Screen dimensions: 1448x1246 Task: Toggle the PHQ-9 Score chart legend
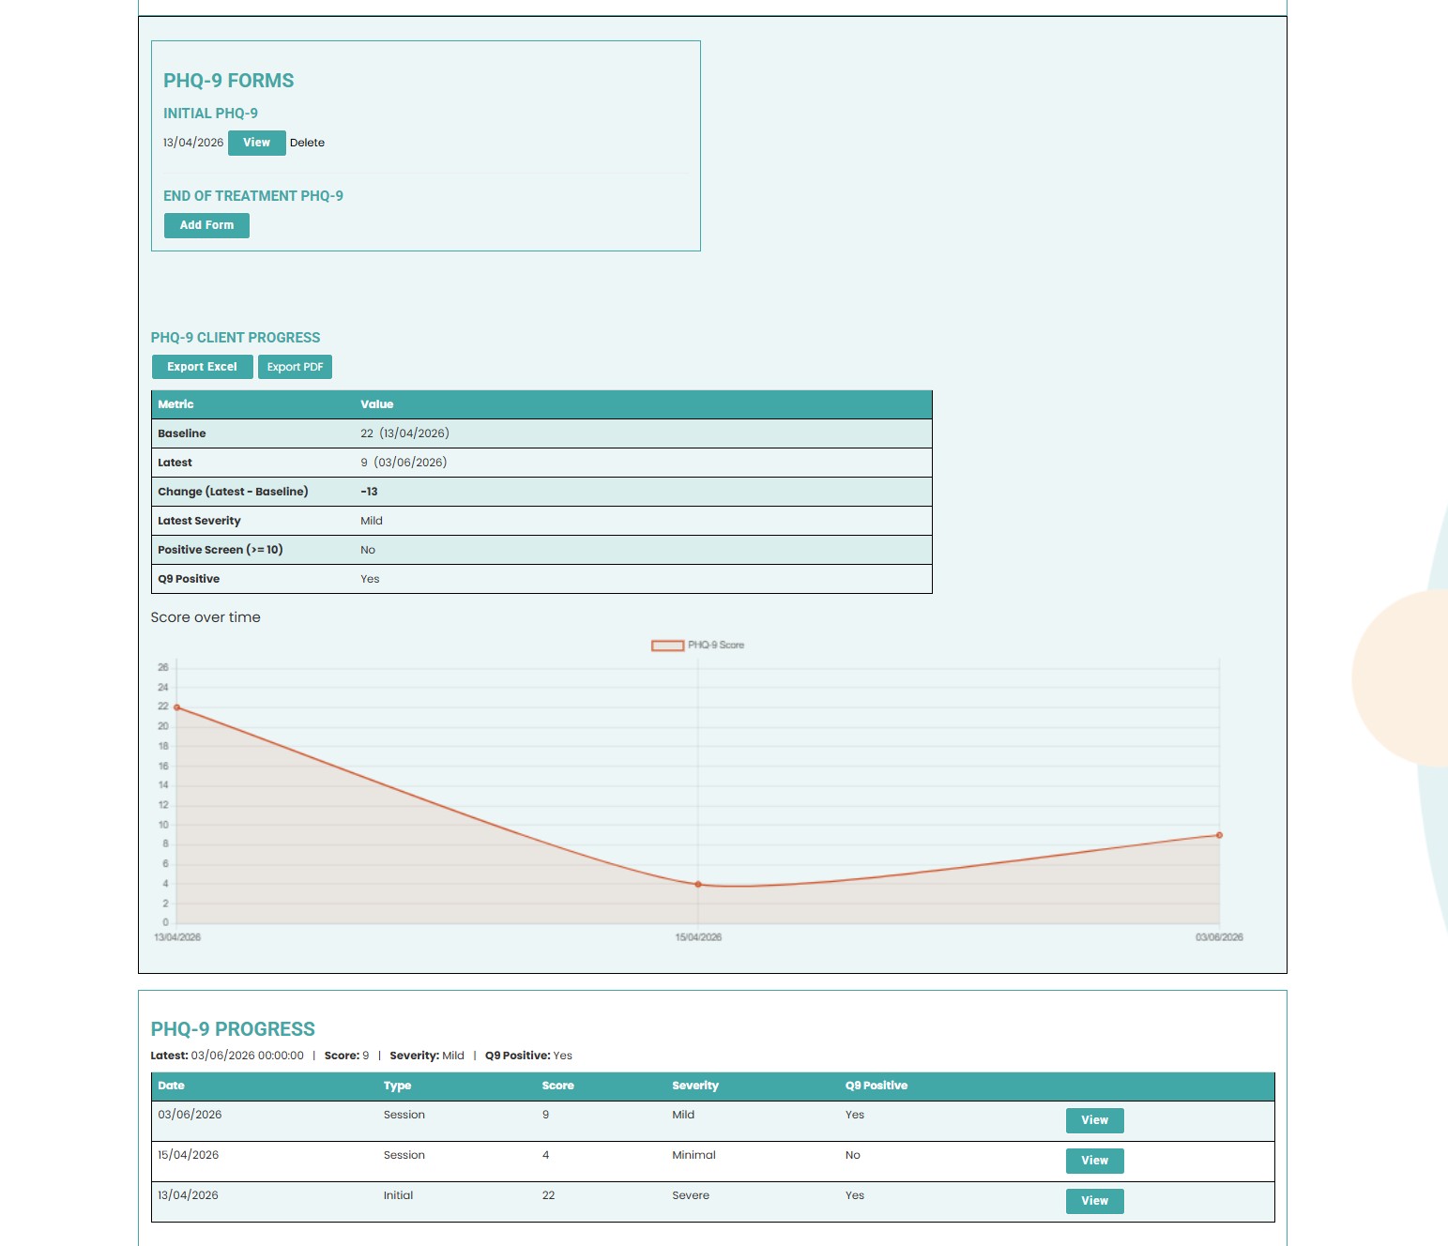click(697, 646)
